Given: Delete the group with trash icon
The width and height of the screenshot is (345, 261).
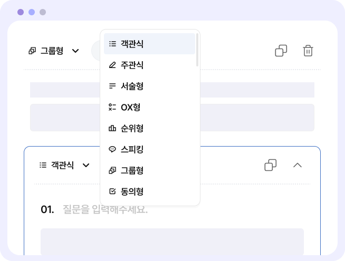Looking at the screenshot, I should 308,51.
